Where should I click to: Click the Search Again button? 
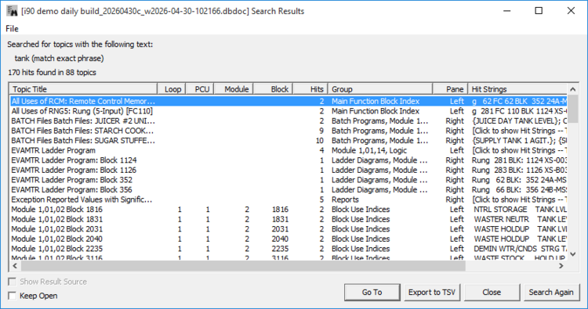tap(551, 292)
